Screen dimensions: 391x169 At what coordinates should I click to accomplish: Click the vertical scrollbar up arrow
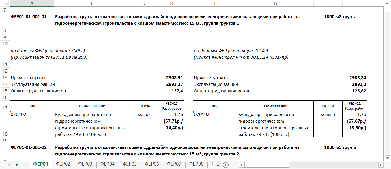[388, 3]
